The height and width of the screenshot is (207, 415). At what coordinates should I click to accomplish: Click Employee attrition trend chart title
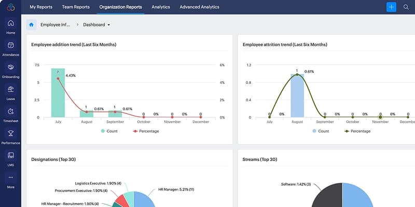[x=285, y=45]
